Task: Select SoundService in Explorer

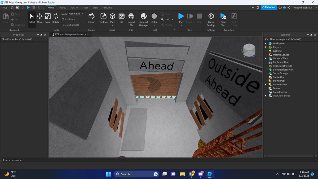Action: pos(280,92)
